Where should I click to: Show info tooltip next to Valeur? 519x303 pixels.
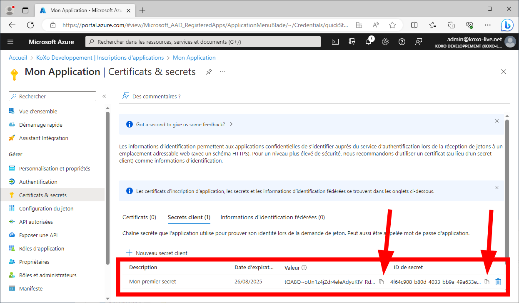click(x=304, y=268)
